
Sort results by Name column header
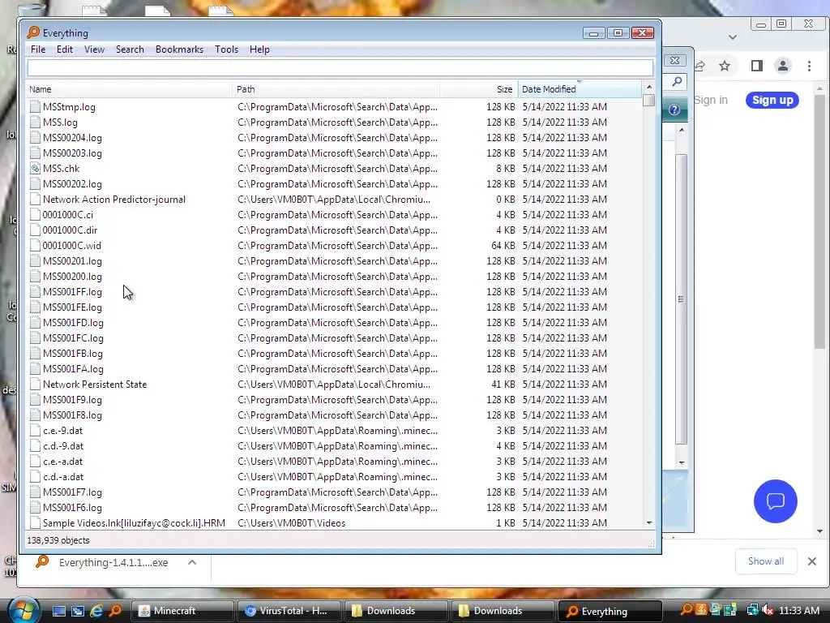[129, 89]
